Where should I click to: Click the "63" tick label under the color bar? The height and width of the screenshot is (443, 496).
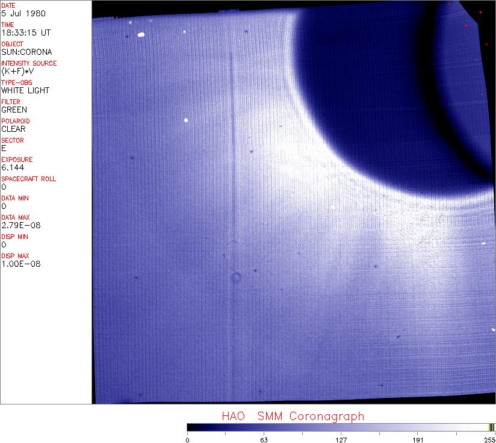[x=264, y=439]
